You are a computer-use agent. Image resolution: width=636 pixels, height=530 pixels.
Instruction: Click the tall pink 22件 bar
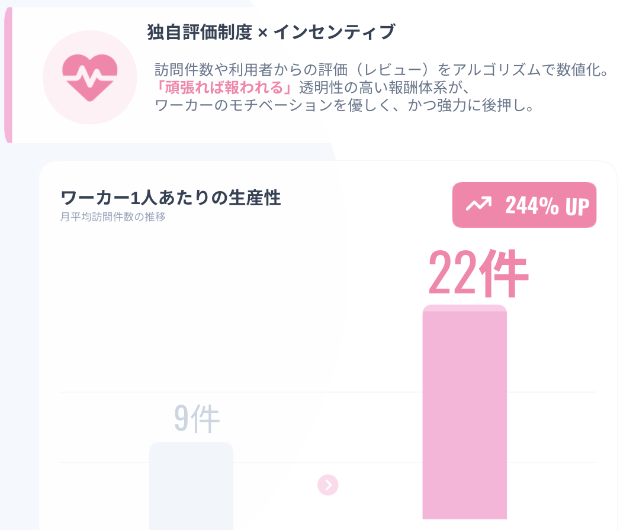click(465, 414)
